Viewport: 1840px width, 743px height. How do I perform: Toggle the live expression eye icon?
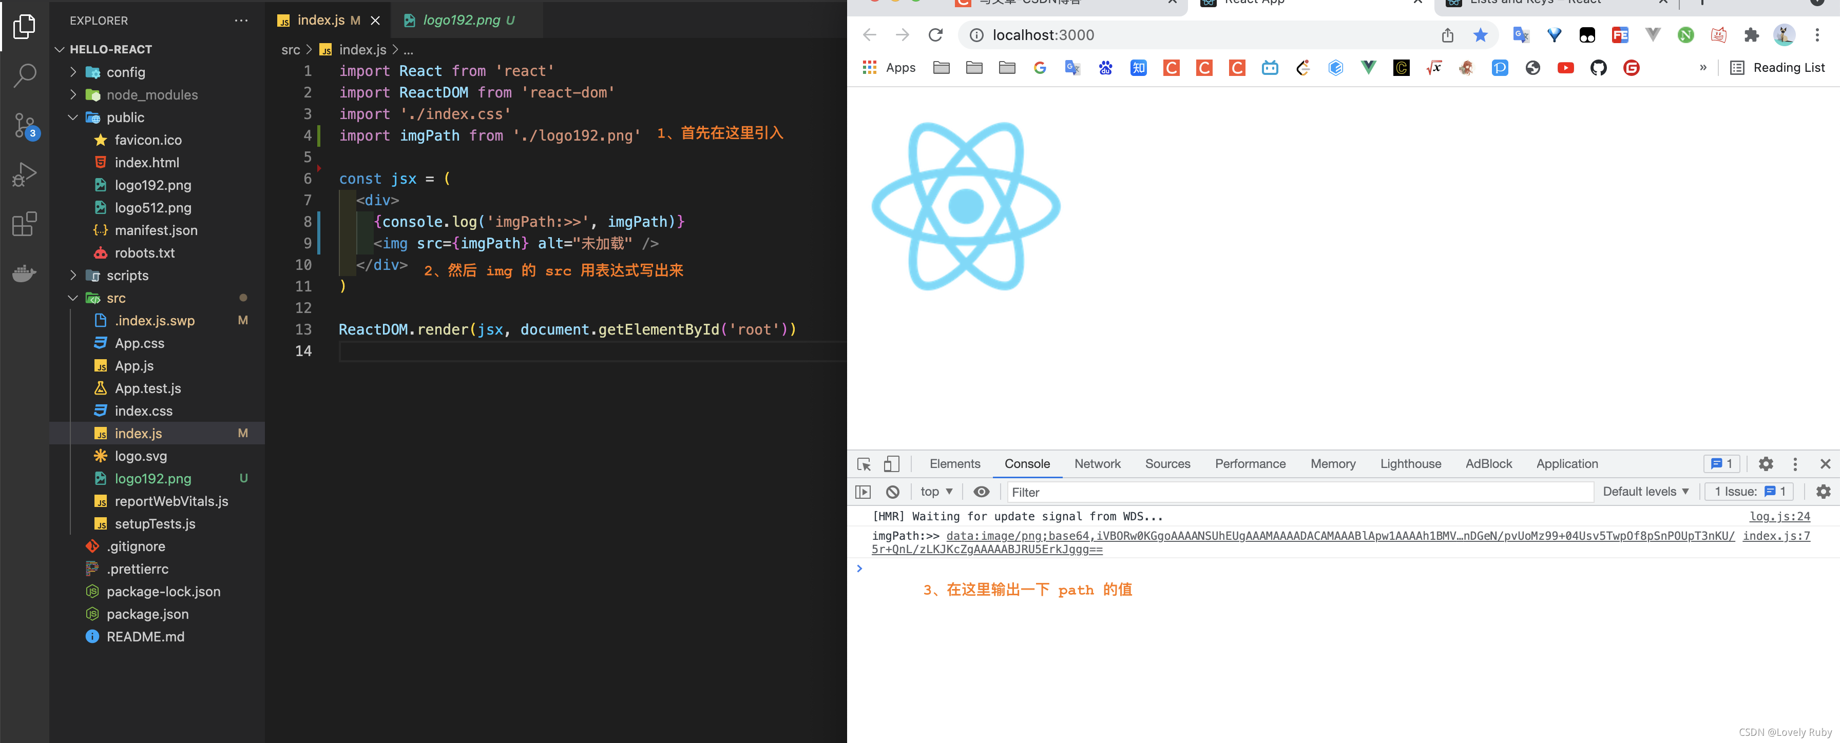coord(982,492)
